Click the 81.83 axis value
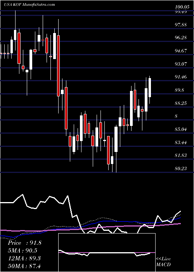The image size is (194, 272). (x=180, y=155)
